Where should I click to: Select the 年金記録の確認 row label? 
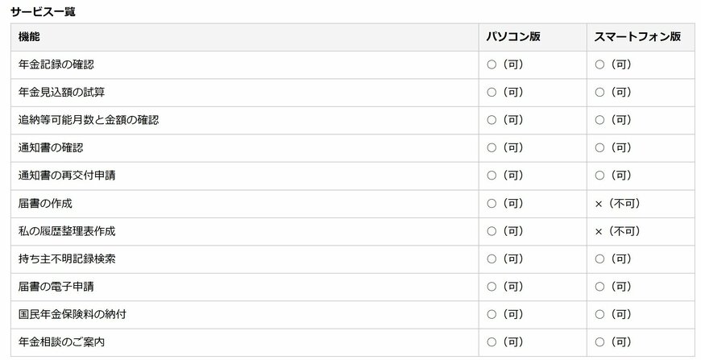61,64
